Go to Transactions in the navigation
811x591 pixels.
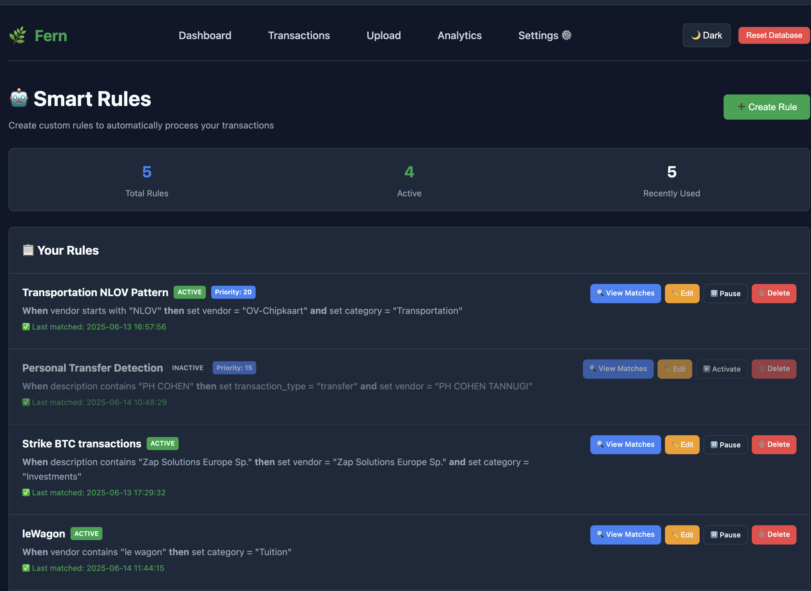(x=299, y=36)
